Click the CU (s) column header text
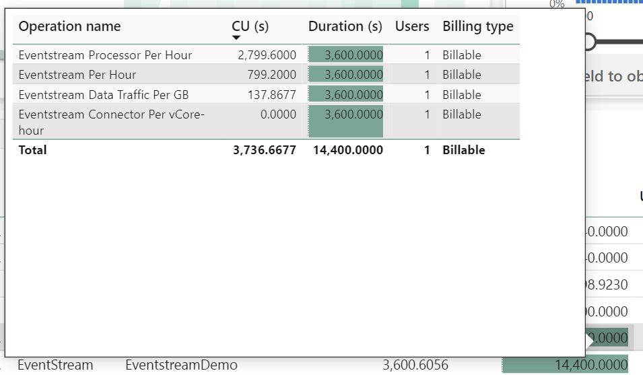Viewport: 643px width, 375px height. pyautogui.click(x=250, y=26)
